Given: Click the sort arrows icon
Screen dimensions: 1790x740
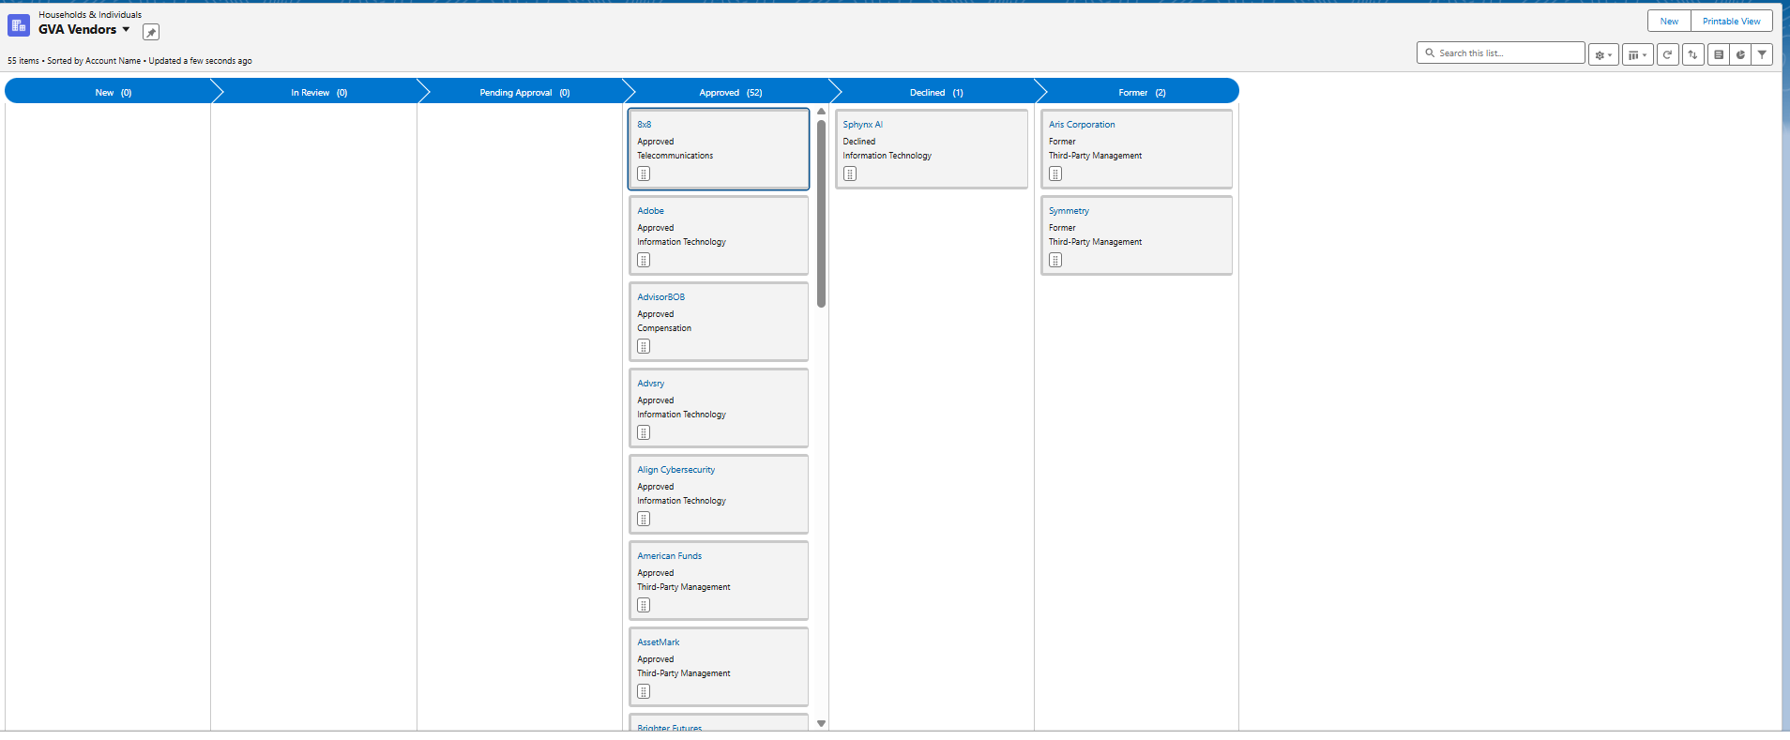Looking at the screenshot, I should tap(1692, 54).
